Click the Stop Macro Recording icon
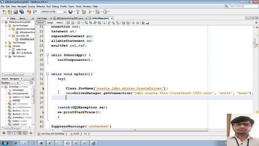 pyautogui.click(x=138, y=23)
